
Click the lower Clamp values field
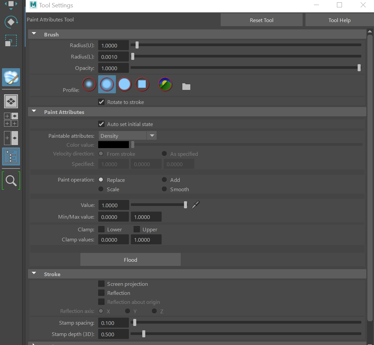pyautogui.click(x=114, y=239)
